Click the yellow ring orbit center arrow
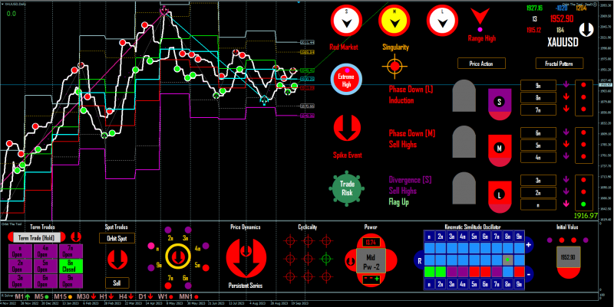614x307 pixels. click(x=178, y=257)
